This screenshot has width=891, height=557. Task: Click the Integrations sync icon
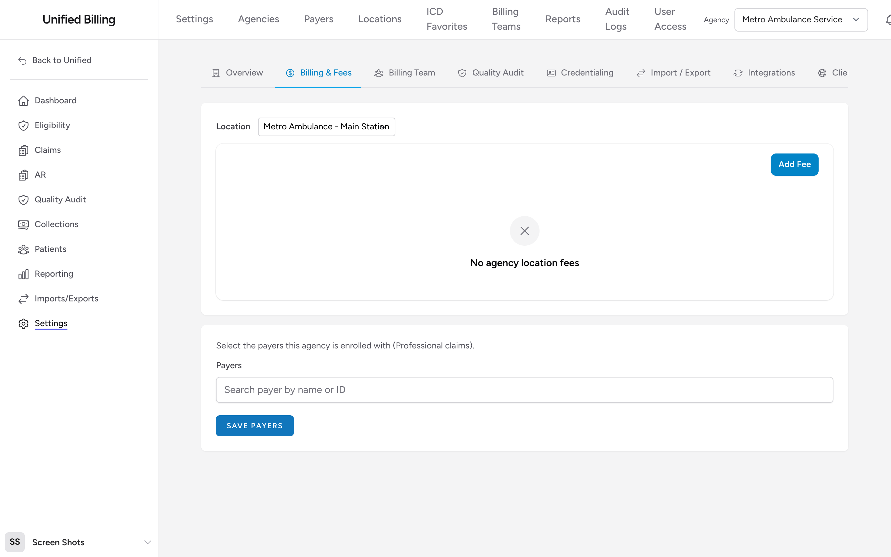pyautogui.click(x=738, y=73)
